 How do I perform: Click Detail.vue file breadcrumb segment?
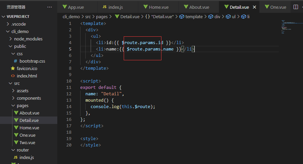(127, 17)
